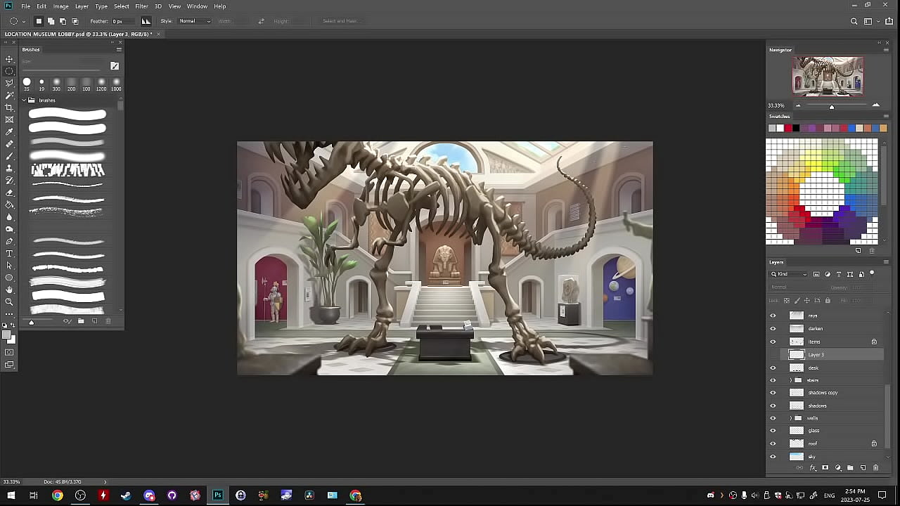Open the Layer menu
Screen dimensions: 900x506
pos(82,6)
